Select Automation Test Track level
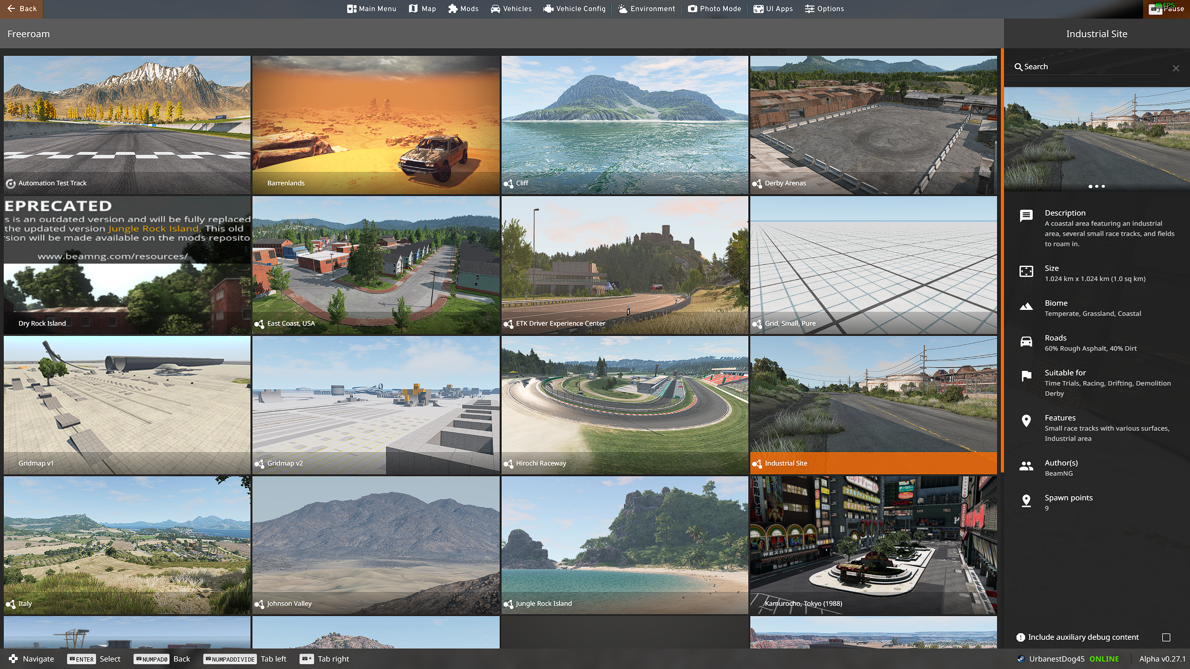 (x=127, y=125)
